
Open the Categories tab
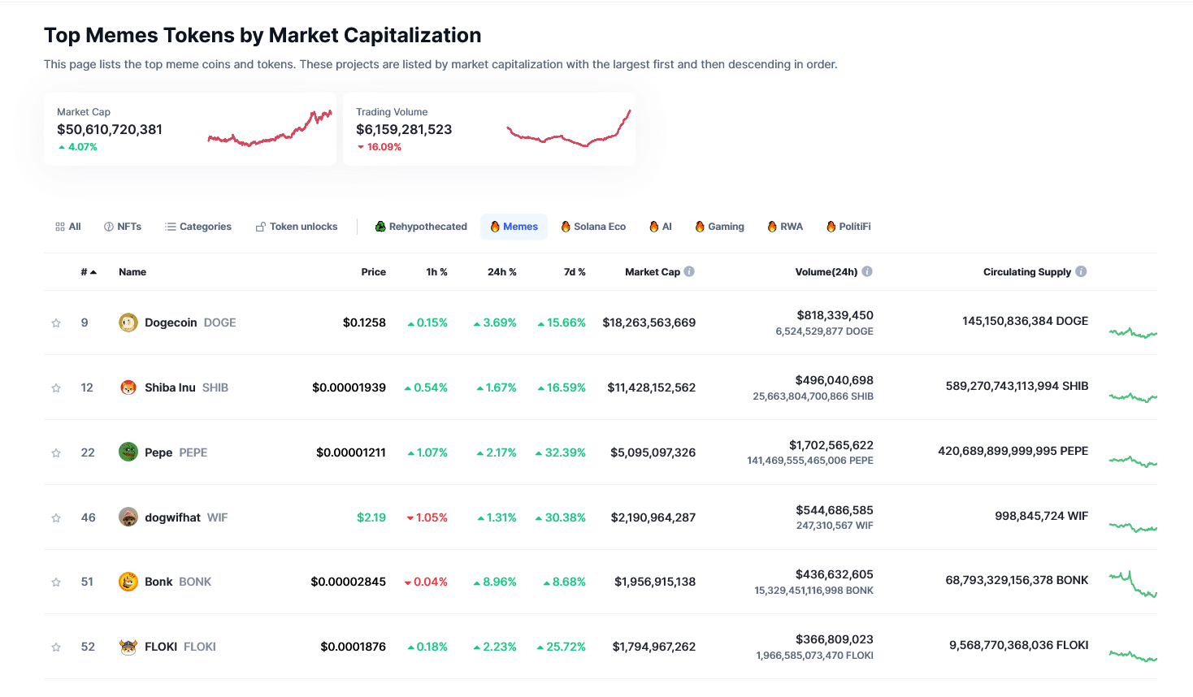pos(198,227)
